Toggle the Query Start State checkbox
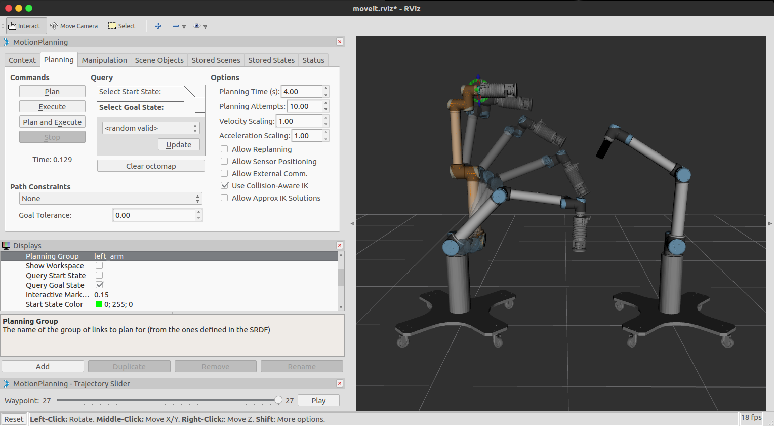Viewport: 774px width, 426px height. click(99, 275)
